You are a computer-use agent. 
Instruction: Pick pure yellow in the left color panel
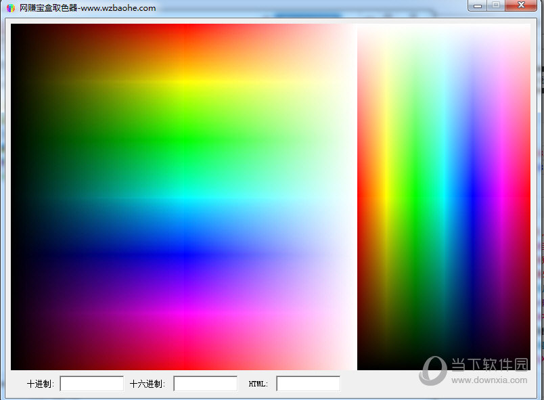pyautogui.click(x=185, y=81)
